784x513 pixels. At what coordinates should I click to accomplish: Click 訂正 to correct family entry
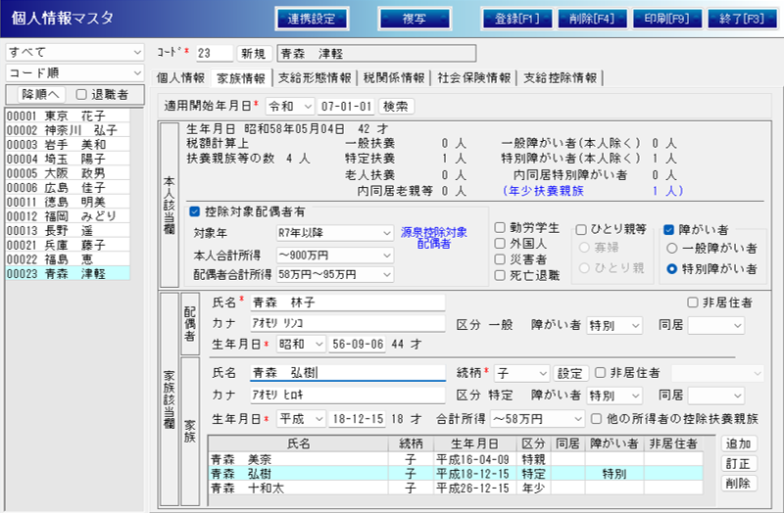pyautogui.click(x=739, y=463)
